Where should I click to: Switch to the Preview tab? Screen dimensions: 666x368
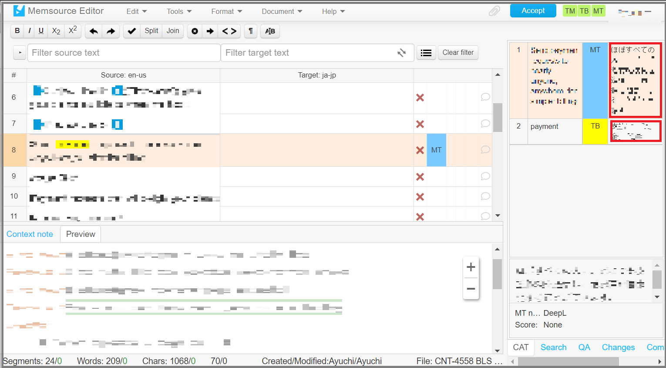point(80,234)
